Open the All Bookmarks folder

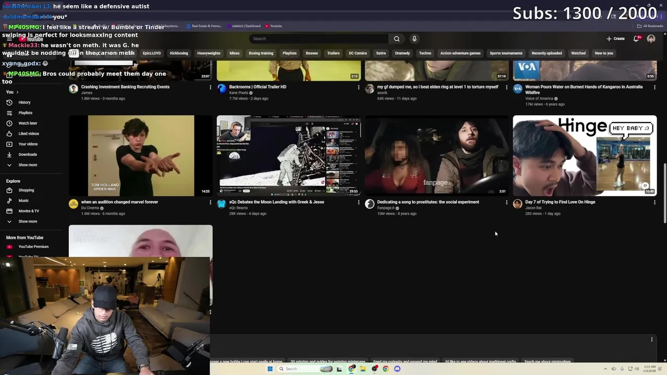(650, 26)
